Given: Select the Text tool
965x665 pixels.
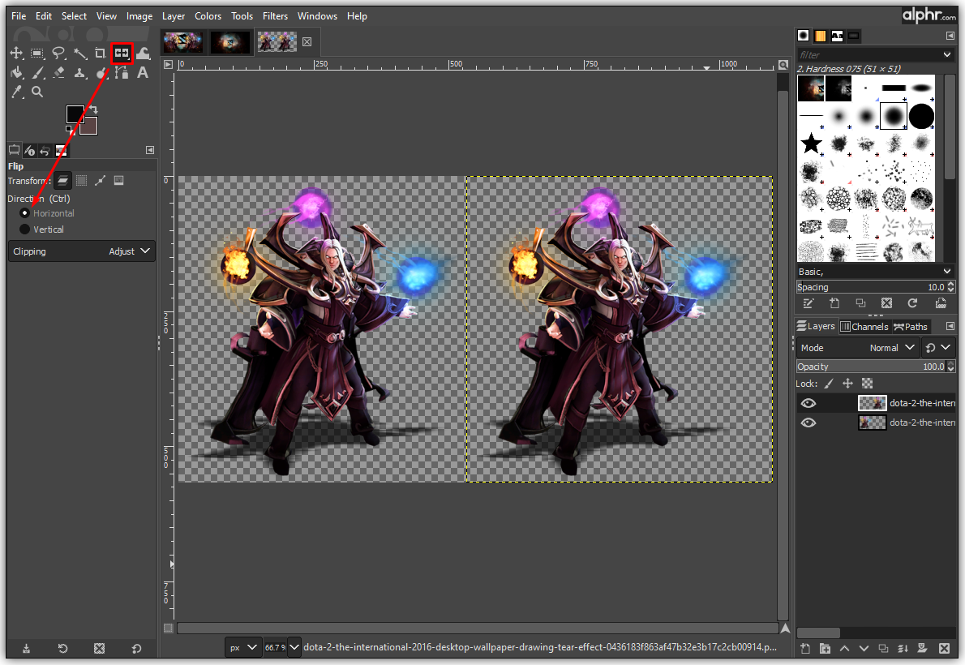Looking at the screenshot, I should point(143,73).
